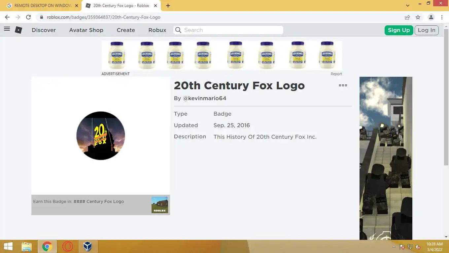Open the Windows Start button
449x253 pixels.
click(x=8, y=246)
